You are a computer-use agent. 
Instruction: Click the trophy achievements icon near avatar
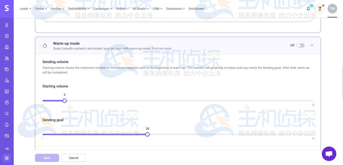coord(320,8)
